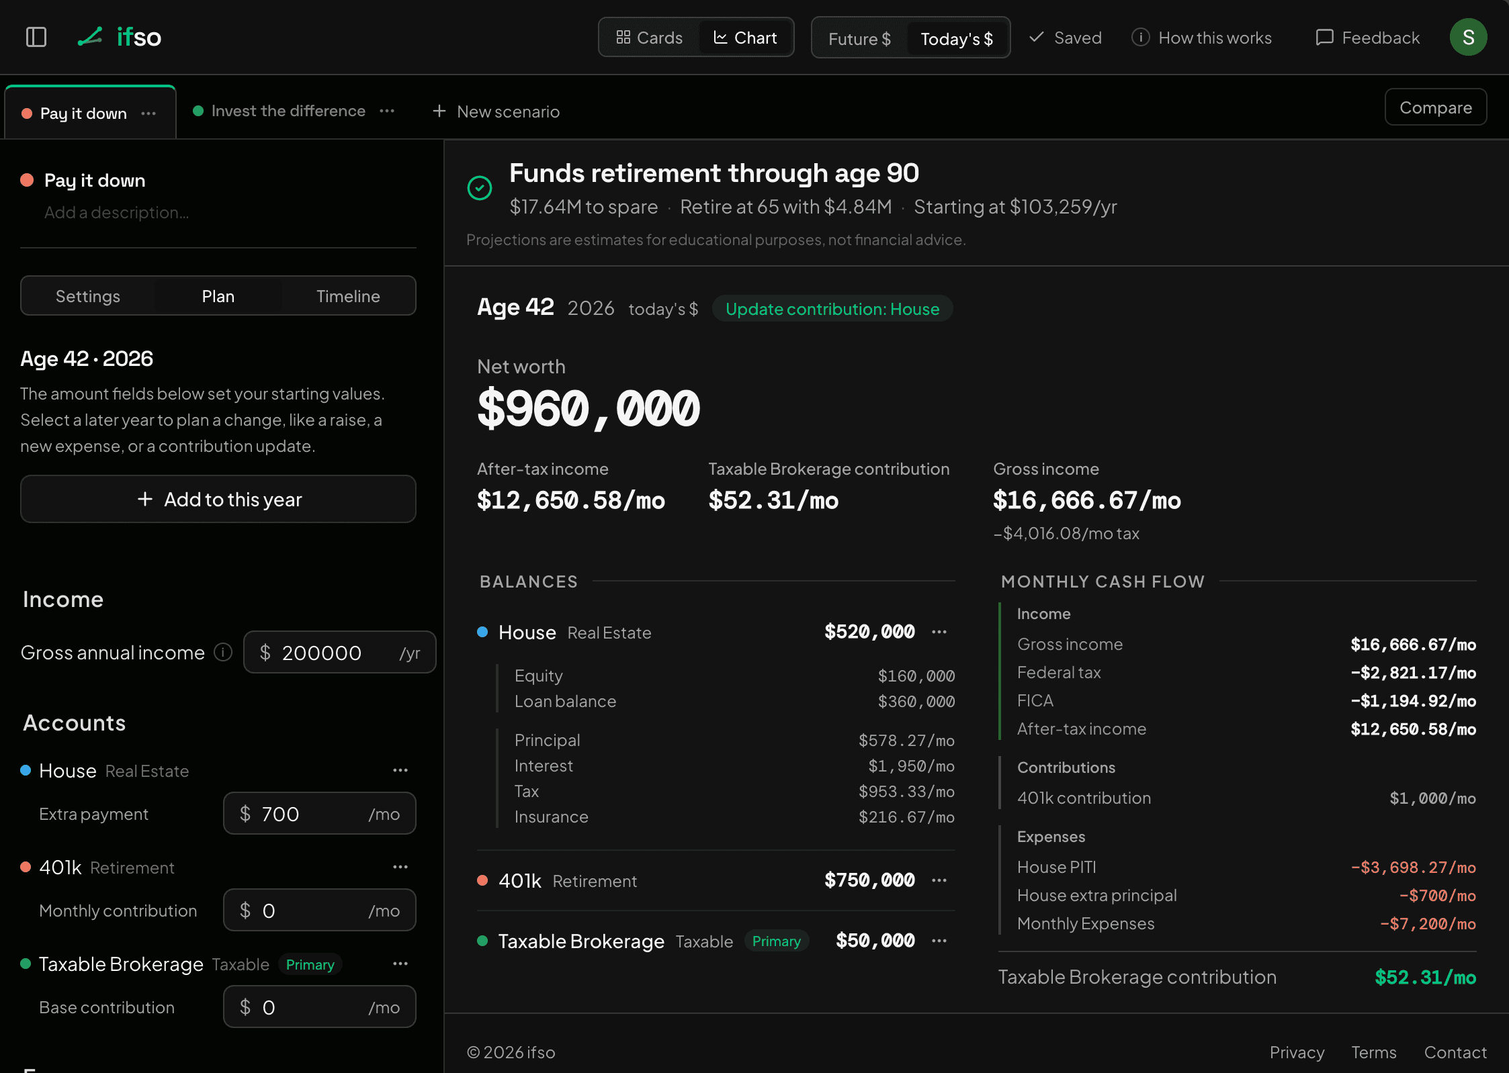Switch to the Settings tab

click(x=88, y=296)
